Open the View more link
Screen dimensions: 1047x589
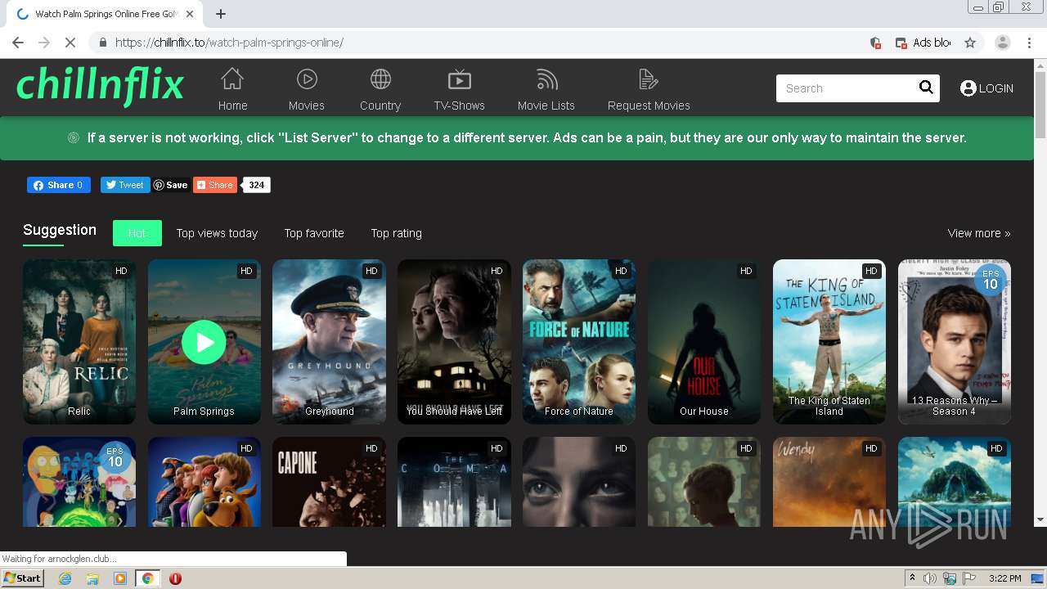pos(979,233)
